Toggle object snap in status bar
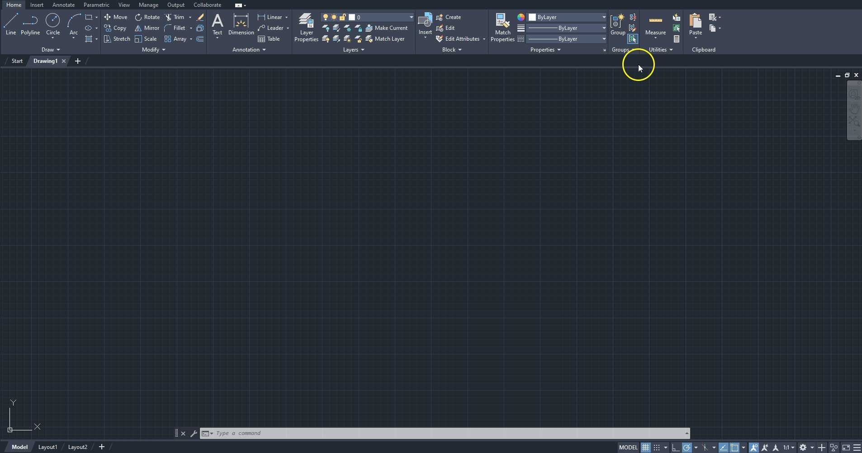 tap(734, 448)
